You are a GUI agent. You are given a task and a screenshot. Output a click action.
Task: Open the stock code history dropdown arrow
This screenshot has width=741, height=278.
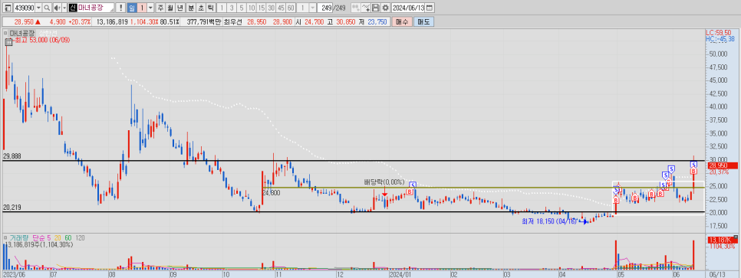click(39, 8)
